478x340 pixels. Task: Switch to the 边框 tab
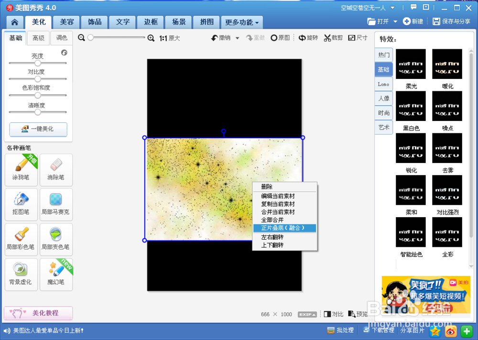coord(151,22)
